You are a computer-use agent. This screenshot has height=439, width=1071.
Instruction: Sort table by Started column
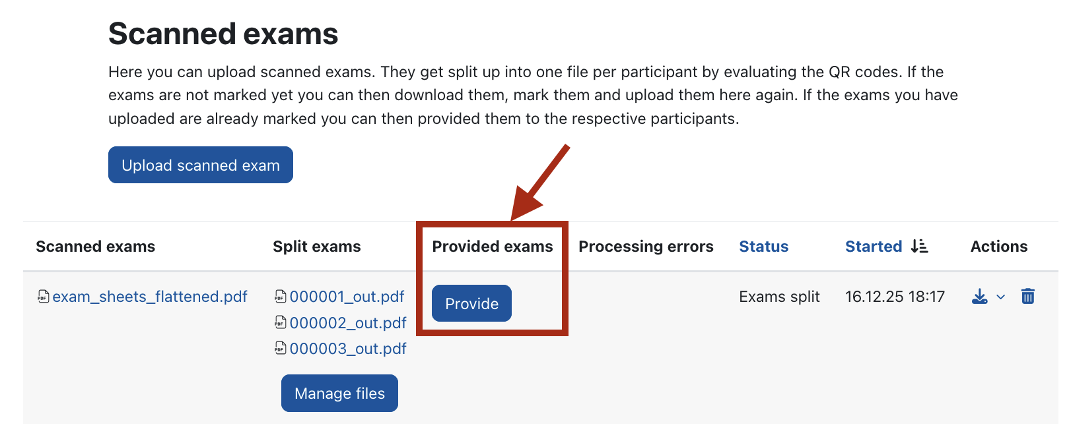coord(873,247)
